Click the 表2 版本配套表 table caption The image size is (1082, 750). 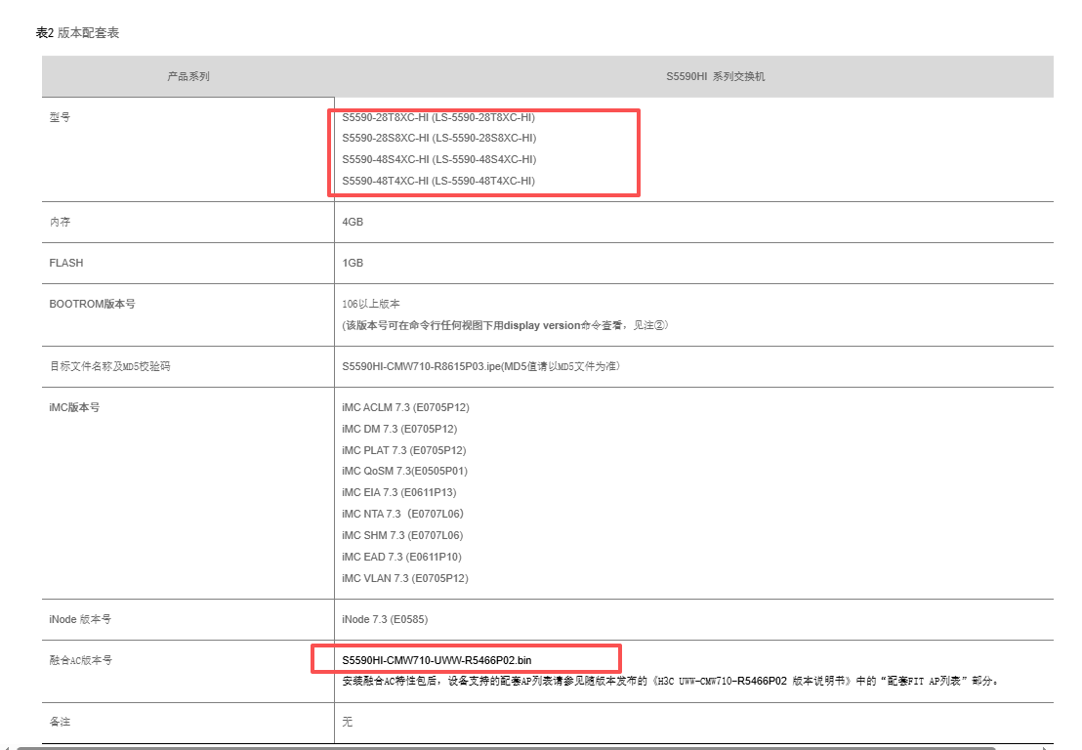click(78, 33)
